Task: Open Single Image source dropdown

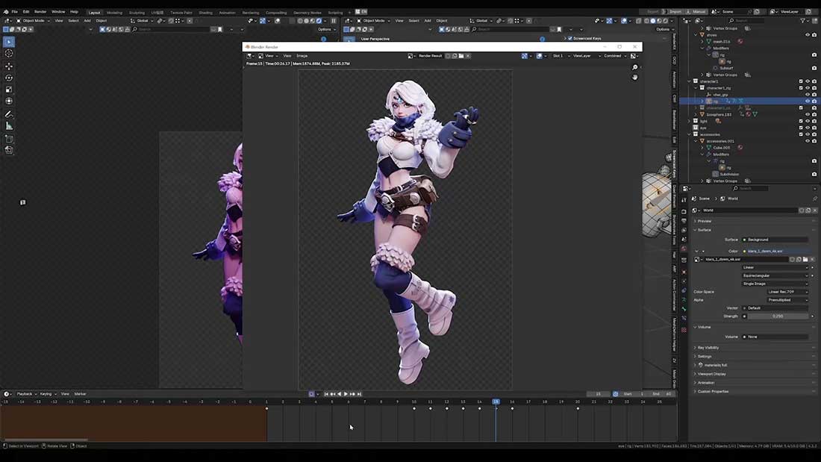Action: point(775,284)
